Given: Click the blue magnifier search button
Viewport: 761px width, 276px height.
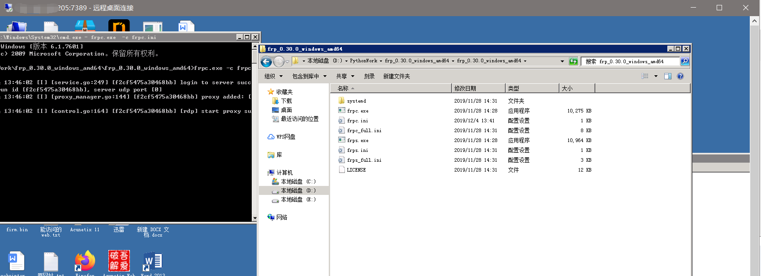Looking at the screenshot, I should point(685,61).
